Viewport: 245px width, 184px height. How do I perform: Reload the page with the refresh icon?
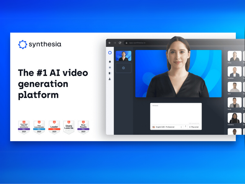120,43
